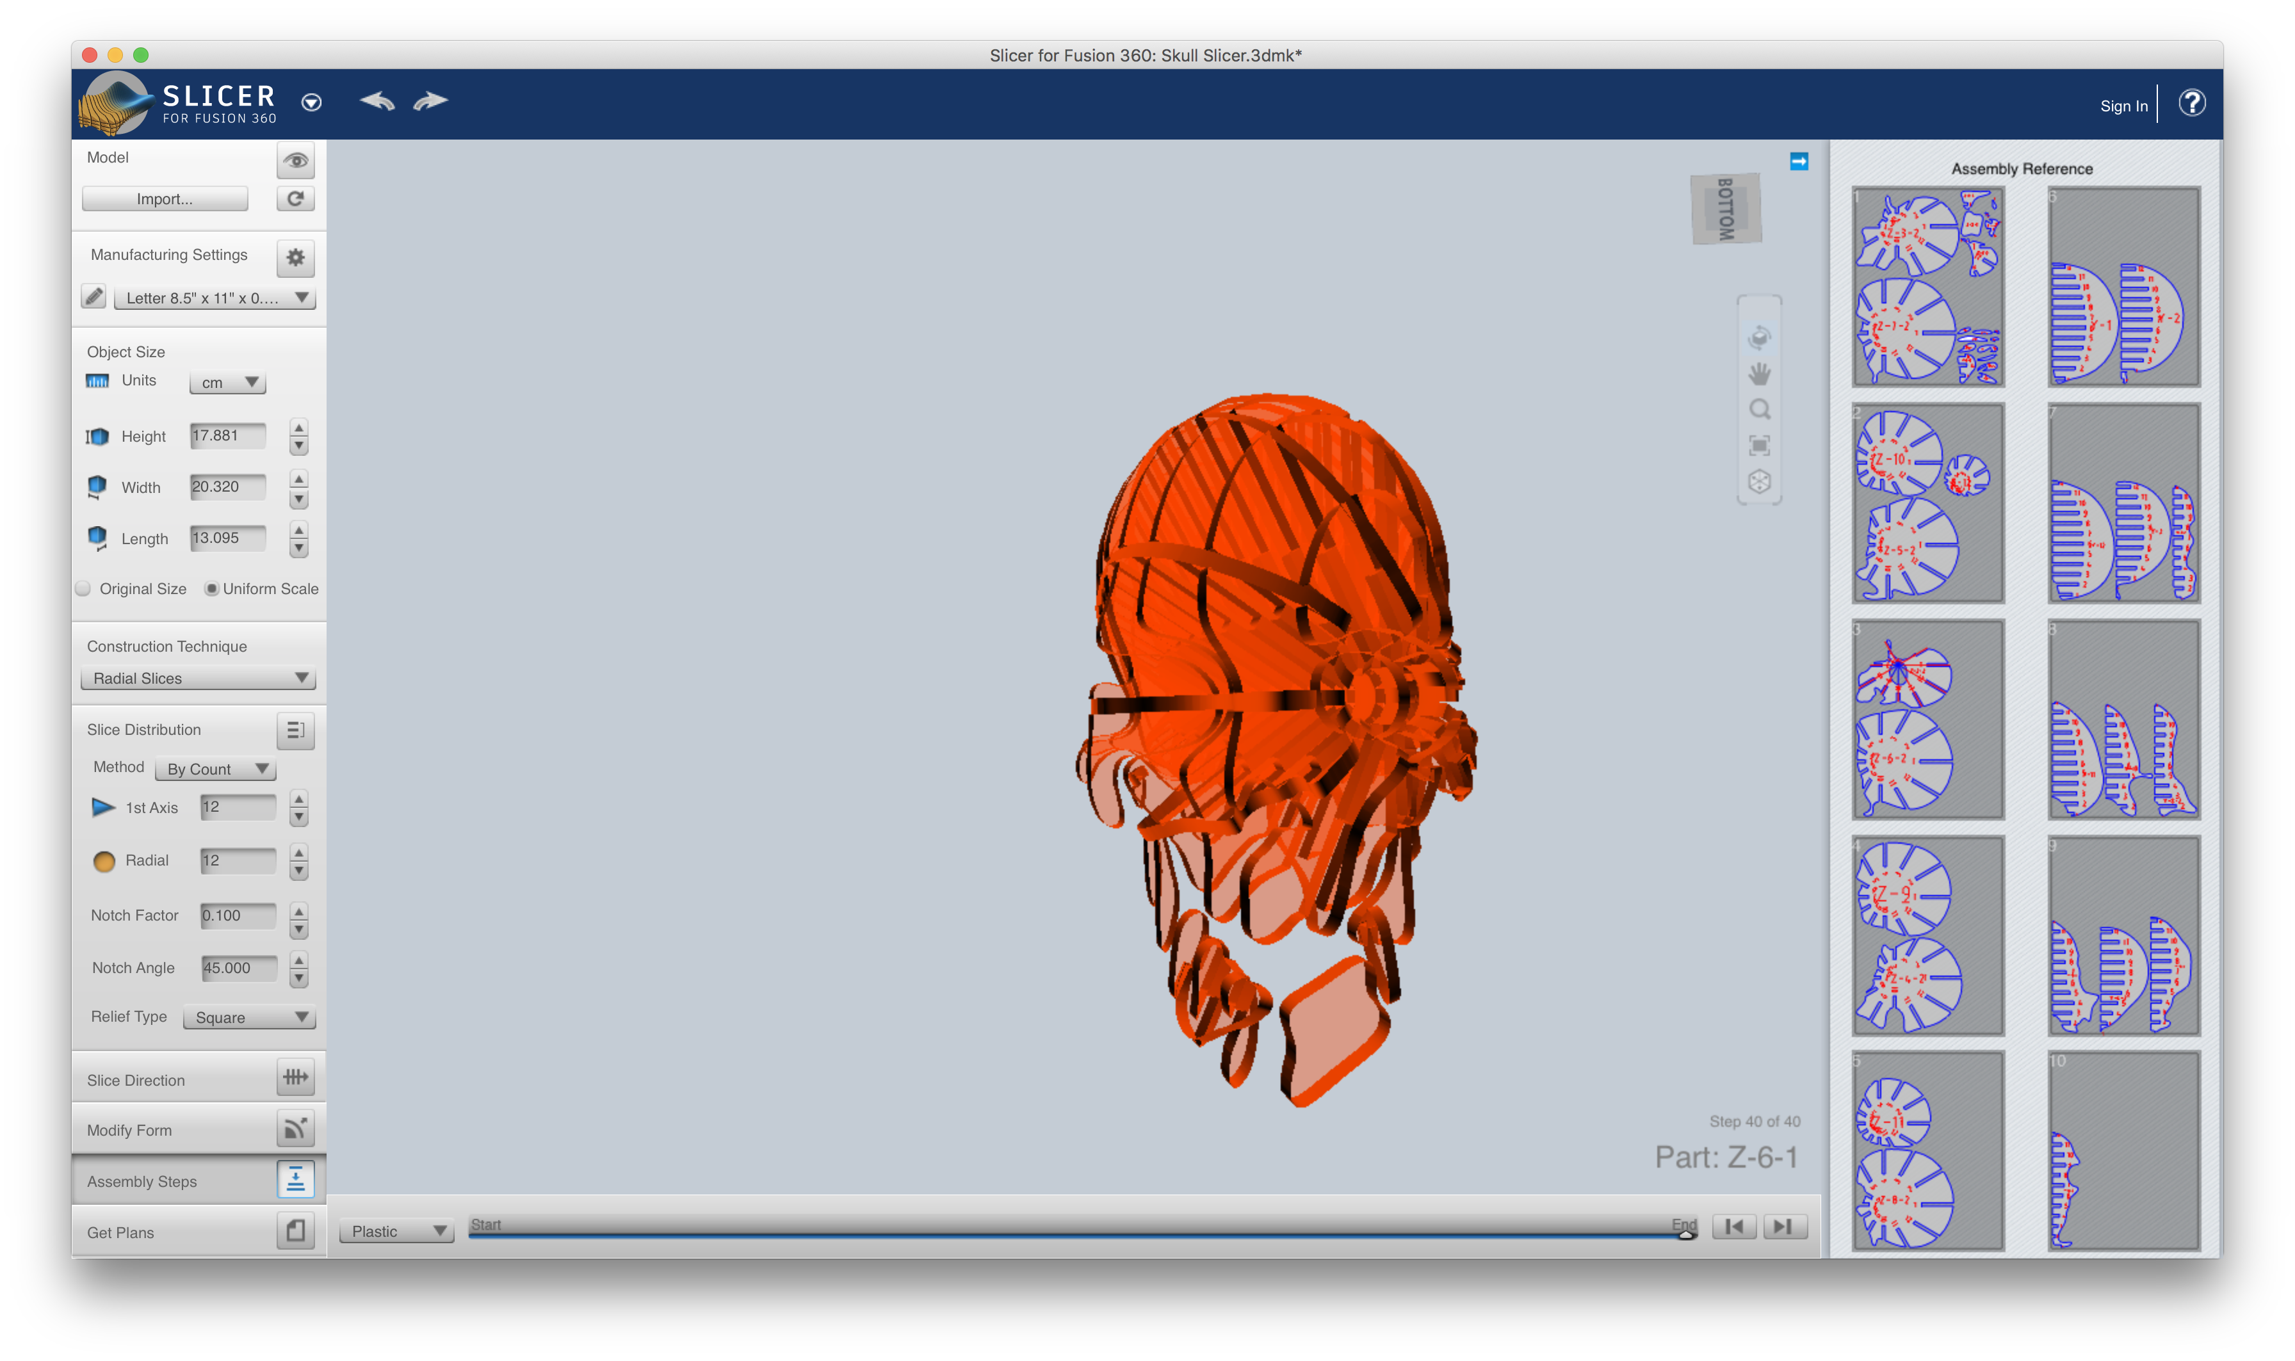Open the Method By Count dropdown
The image size is (2295, 1361).
215,769
